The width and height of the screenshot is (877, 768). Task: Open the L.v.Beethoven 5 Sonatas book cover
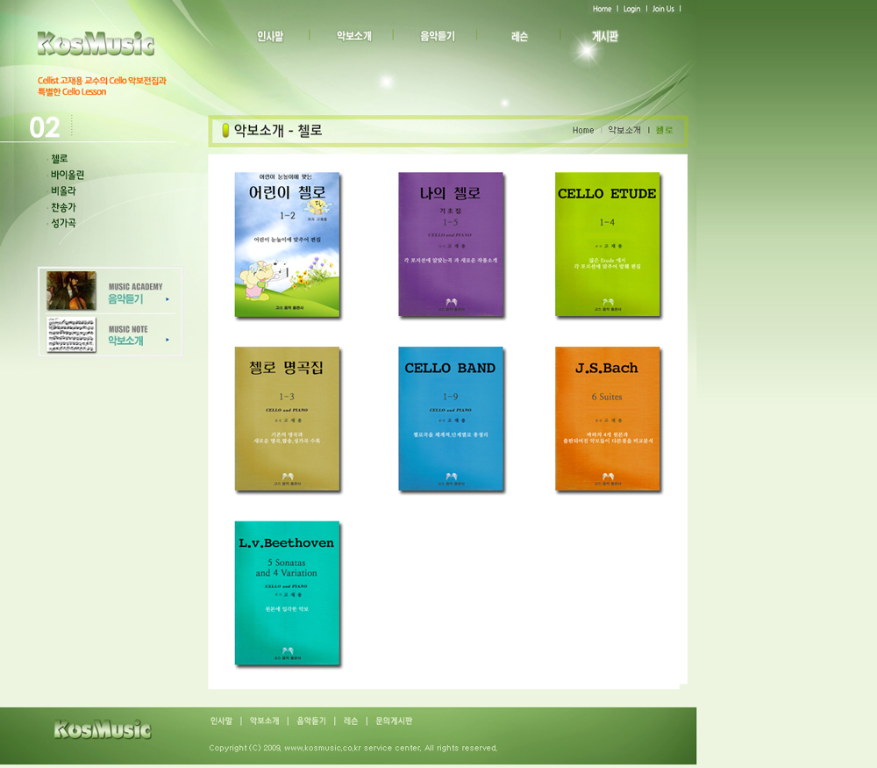(x=287, y=593)
